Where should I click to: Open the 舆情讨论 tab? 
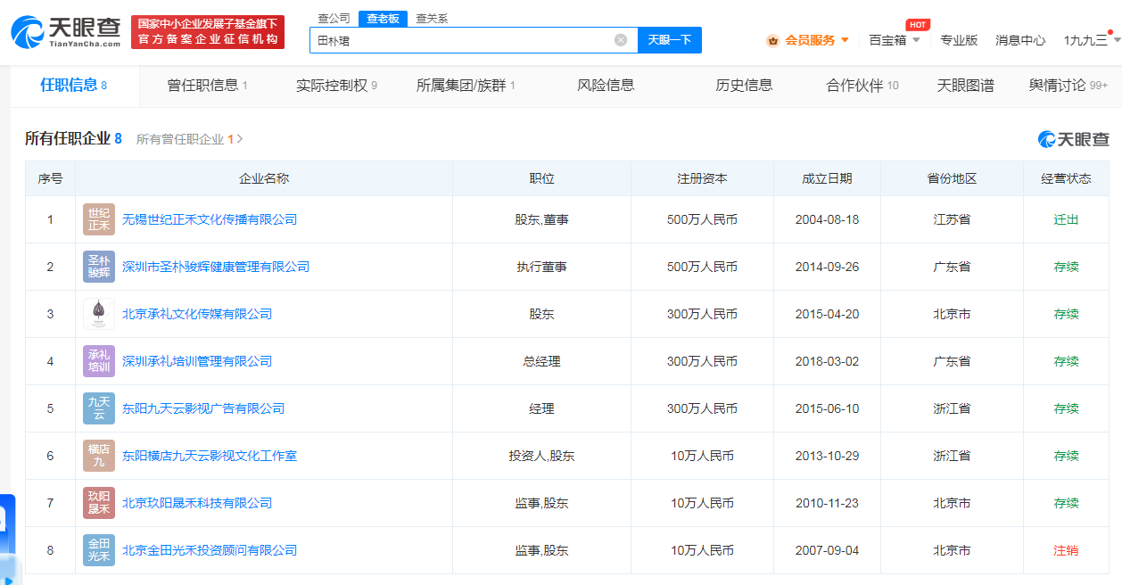1068,86
